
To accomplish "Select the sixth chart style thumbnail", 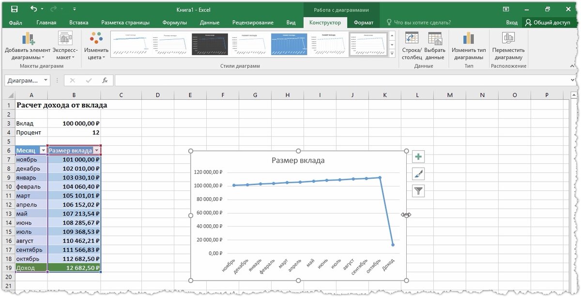I will coord(328,44).
